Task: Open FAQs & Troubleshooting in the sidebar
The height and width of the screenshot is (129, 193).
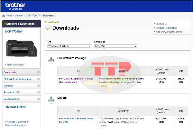Action: tap(22, 79)
